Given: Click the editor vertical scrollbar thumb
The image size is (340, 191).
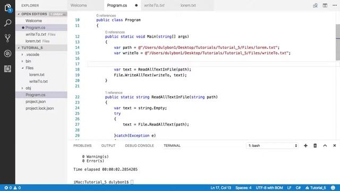Looking at the screenshot, I should pos(338,42).
